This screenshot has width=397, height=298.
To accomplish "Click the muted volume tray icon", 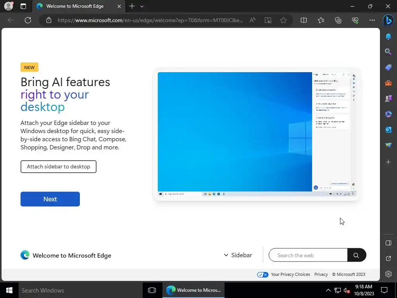I will 347,290.
